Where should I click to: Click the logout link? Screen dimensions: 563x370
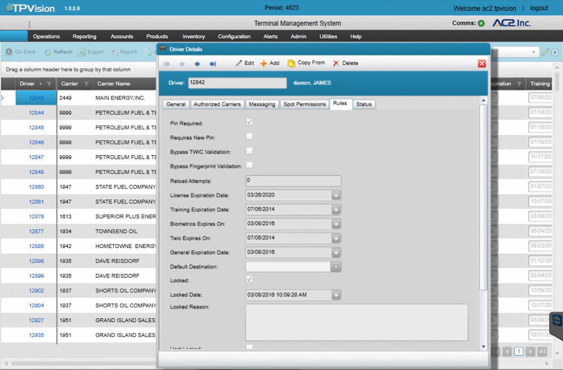[x=539, y=8]
